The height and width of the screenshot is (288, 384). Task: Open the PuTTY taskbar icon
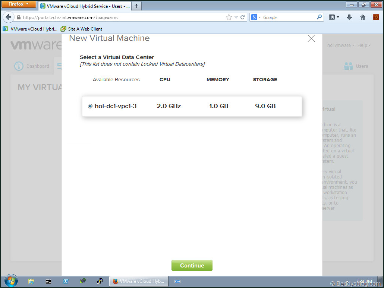100,281
